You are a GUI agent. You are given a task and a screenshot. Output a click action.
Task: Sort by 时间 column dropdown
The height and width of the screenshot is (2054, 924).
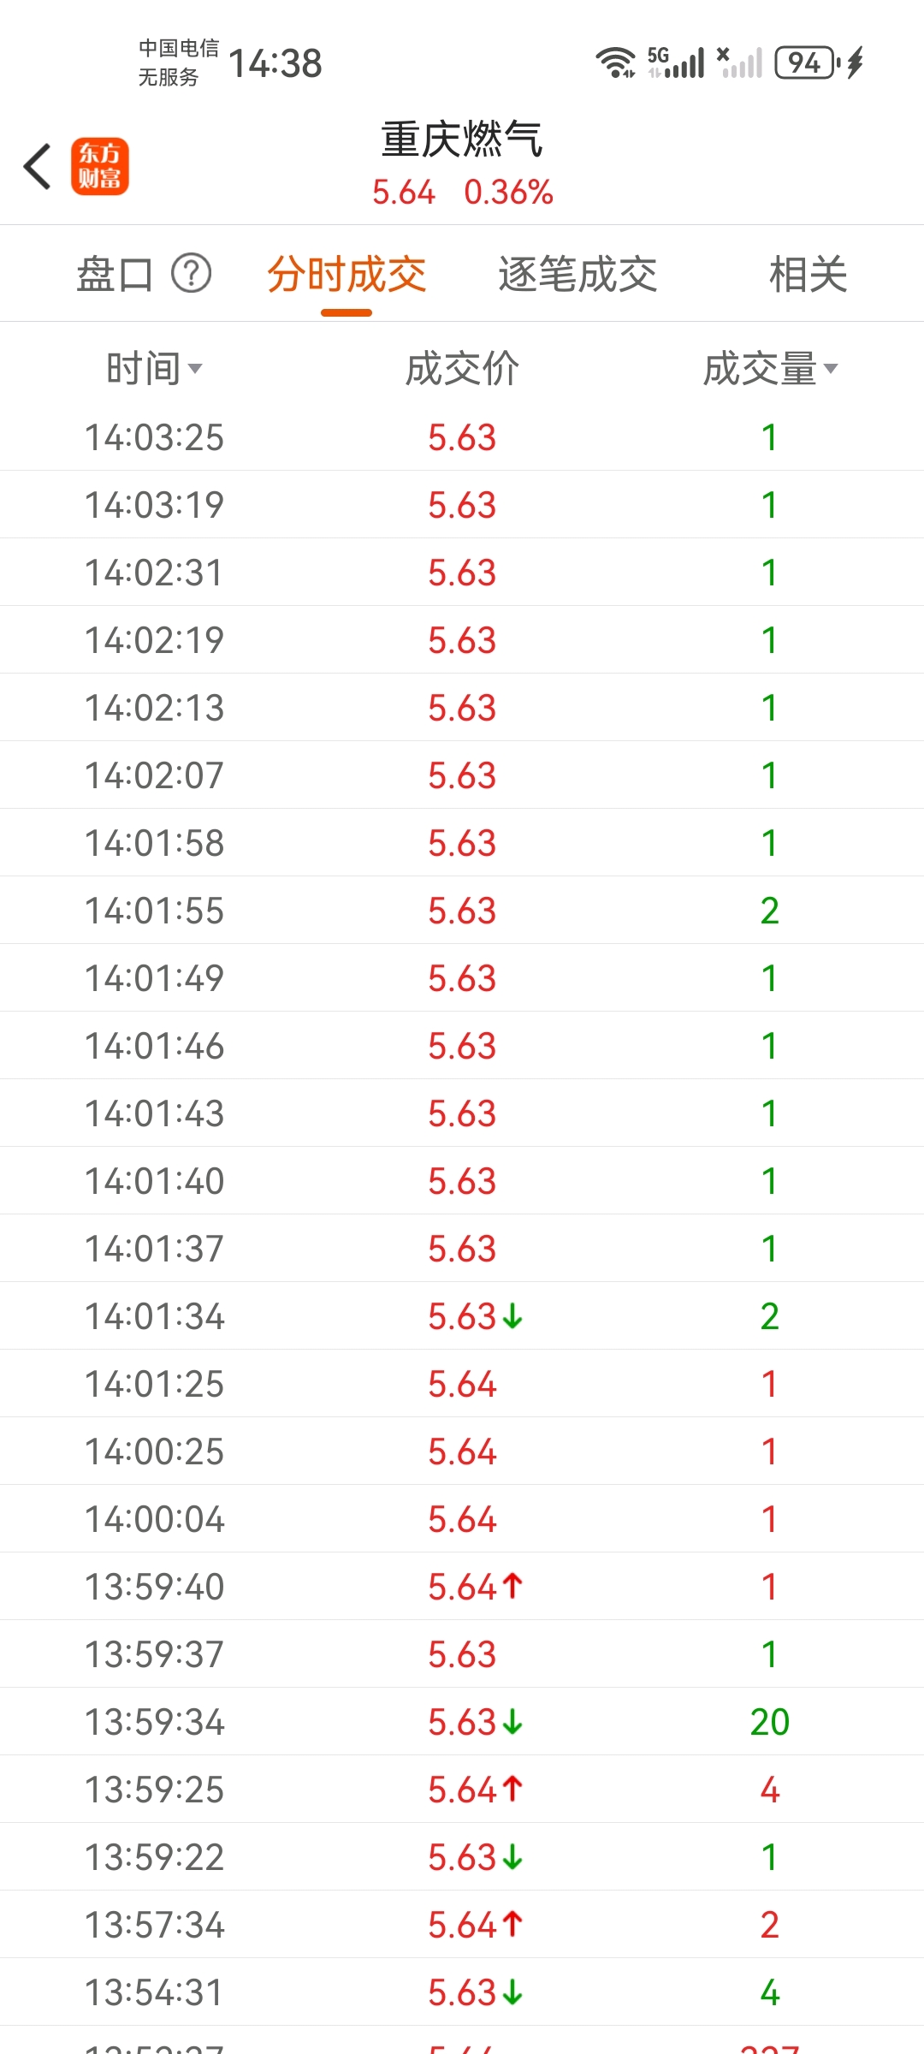(154, 369)
